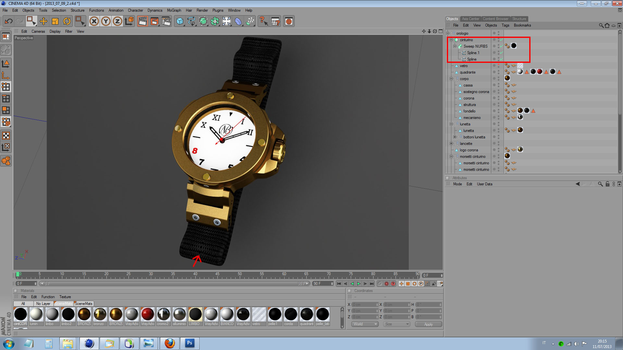Toggle the Sweep NURBS enable checkmark
Image resolution: width=623 pixels, height=350 pixels.
[x=501, y=46]
